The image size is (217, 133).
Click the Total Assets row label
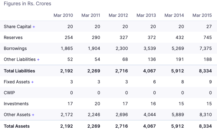coord(17,126)
